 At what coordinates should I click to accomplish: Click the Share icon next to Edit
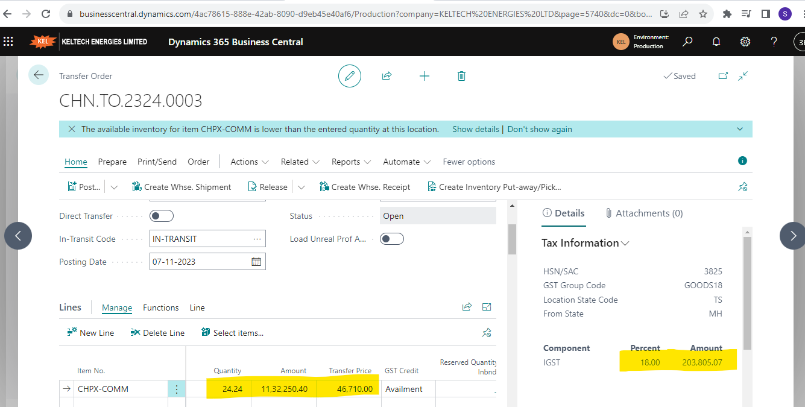[x=387, y=75]
